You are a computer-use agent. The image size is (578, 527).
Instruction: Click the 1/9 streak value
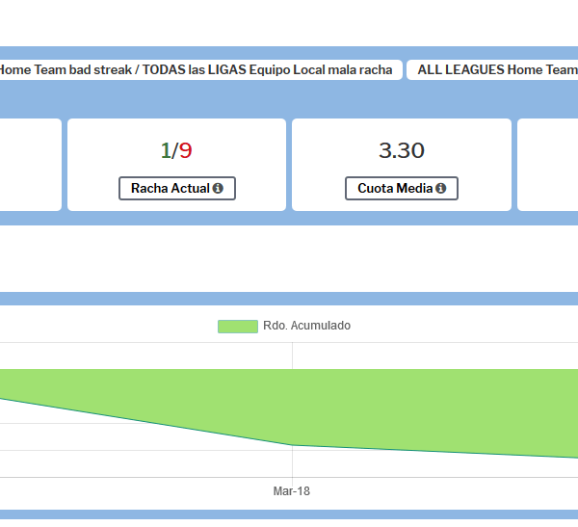pyautogui.click(x=176, y=150)
